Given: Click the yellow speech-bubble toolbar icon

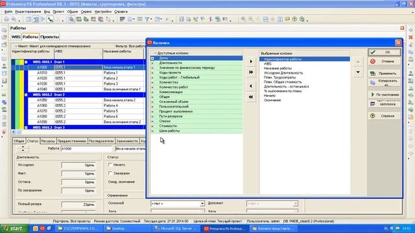Looking at the screenshot, I should [287, 19].
